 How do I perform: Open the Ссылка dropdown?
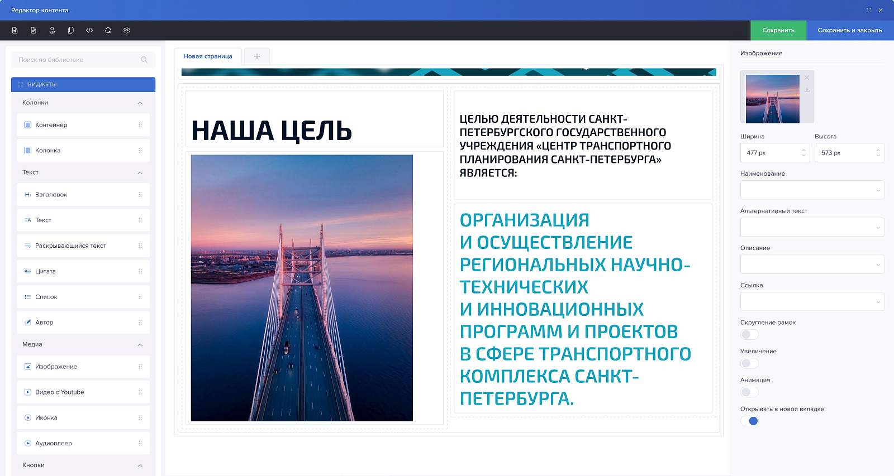(x=812, y=301)
